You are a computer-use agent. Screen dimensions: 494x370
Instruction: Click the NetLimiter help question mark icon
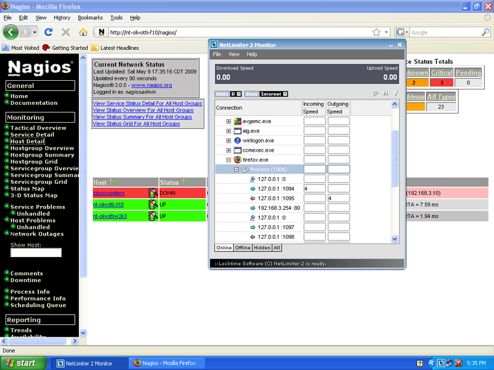396,93
